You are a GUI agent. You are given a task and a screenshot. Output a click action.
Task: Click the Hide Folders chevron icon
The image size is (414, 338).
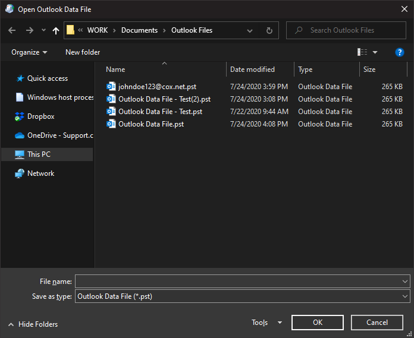[x=11, y=324]
